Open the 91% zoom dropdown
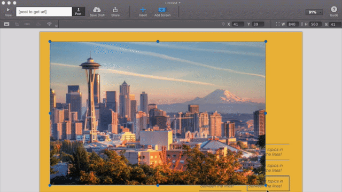This screenshot has width=342, height=192. 314,12
